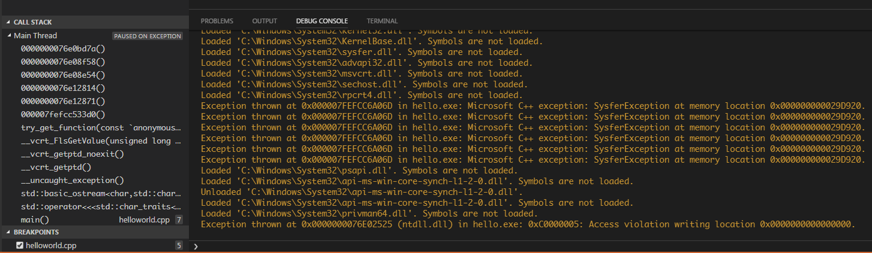Select the DEBUG CONSOLE tab
872x253 pixels.
pos(321,21)
